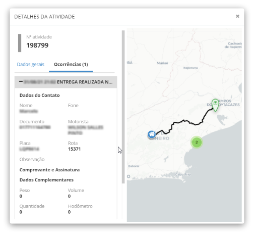Click the vertical scrollbar of details panel
The image size is (254, 235).
pyautogui.click(x=123, y=107)
